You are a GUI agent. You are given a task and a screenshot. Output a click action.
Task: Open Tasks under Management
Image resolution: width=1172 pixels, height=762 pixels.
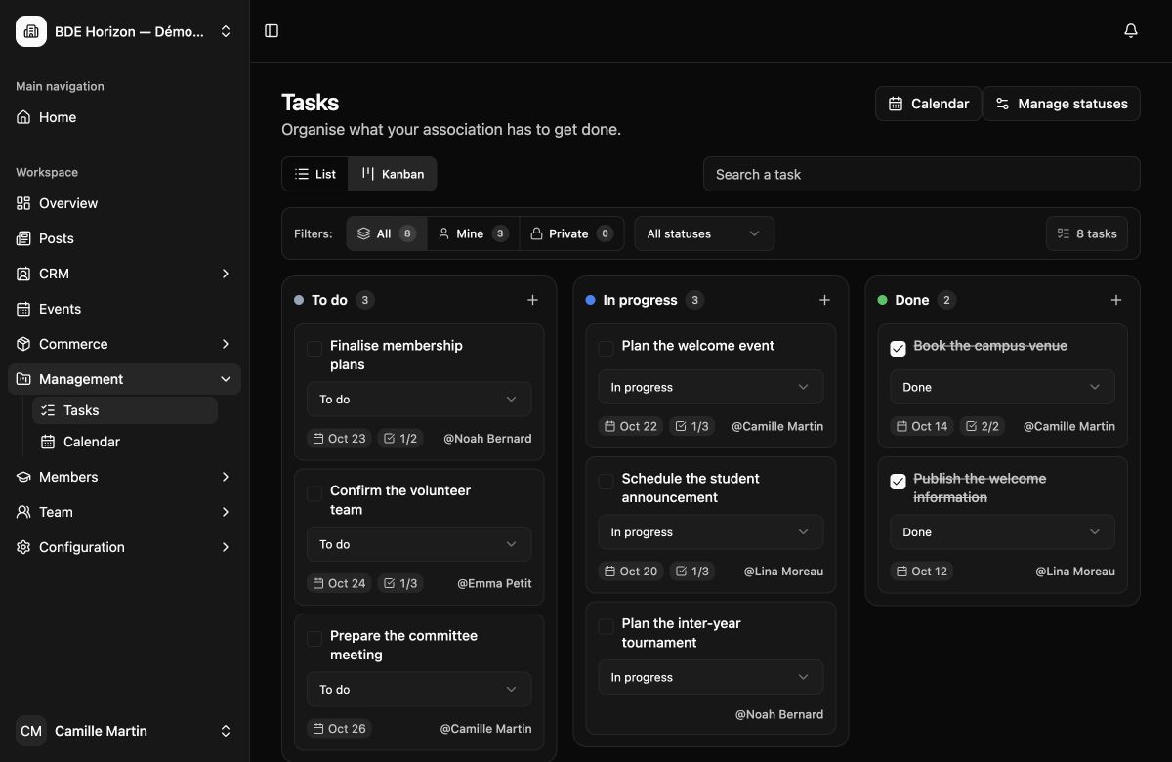click(x=125, y=410)
